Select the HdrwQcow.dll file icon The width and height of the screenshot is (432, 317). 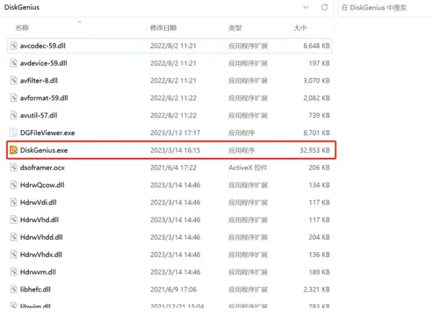tap(14, 185)
